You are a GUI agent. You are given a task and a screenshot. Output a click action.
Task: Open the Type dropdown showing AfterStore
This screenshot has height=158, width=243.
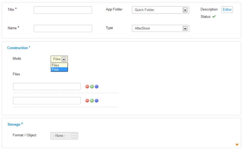pyautogui.click(x=160, y=28)
